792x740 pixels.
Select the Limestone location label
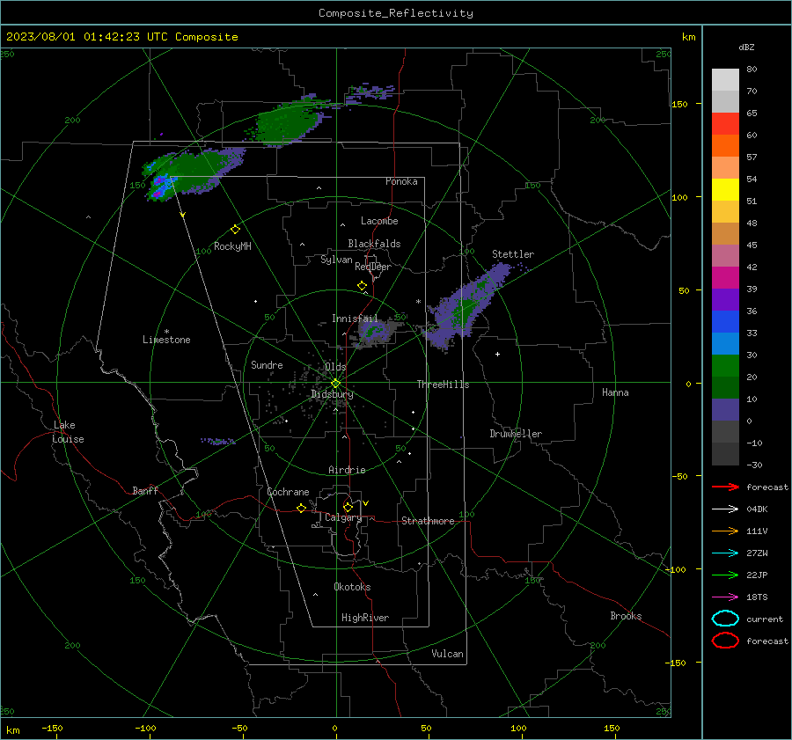[166, 340]
